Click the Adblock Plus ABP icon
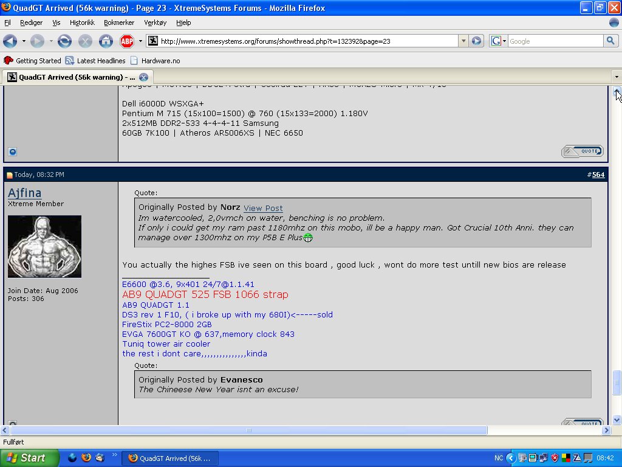Screen dimensions: 622x467 pos(127,41)
